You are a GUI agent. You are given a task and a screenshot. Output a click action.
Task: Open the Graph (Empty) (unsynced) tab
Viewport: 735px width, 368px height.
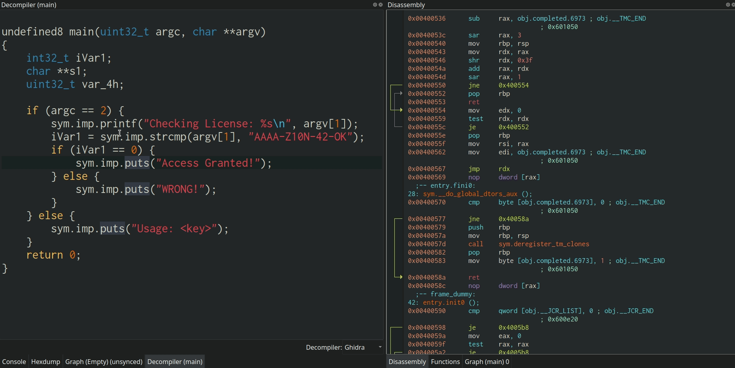coord(104,362)
